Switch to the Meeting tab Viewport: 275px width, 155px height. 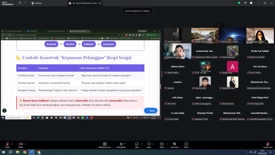click(37, 3)
